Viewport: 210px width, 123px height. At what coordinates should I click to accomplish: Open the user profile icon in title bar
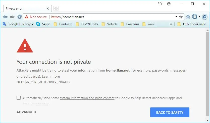coord(169,4)
